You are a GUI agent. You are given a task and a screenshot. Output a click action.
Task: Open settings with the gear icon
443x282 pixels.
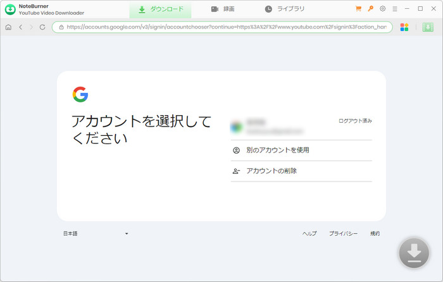point(382,9)
